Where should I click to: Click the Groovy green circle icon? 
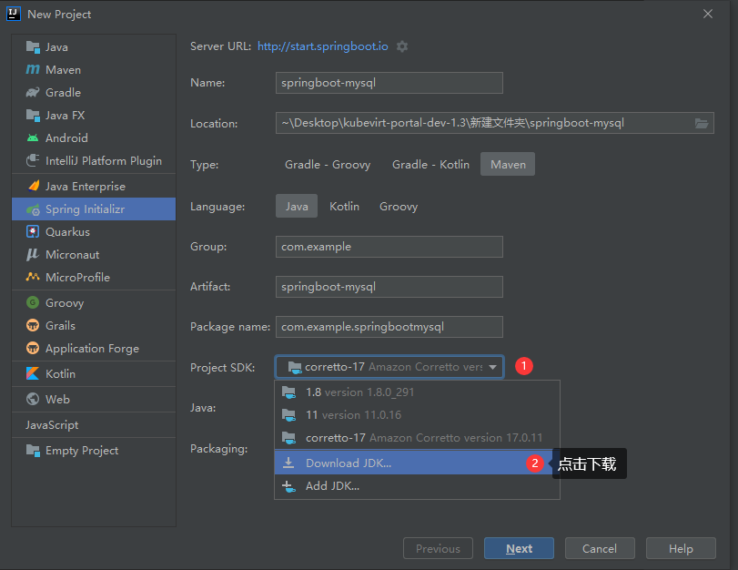pyautogui.click(x=33, y=302)
